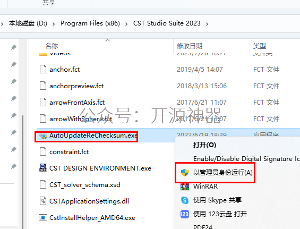The image size is (300, 229).
Task: Open the 共享 ribbon tab
Action: click(x=49, y=3)
